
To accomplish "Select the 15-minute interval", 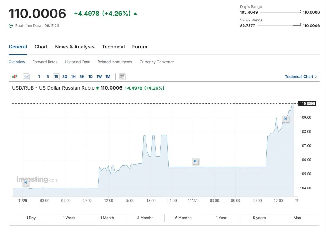I will coord(56,77).
